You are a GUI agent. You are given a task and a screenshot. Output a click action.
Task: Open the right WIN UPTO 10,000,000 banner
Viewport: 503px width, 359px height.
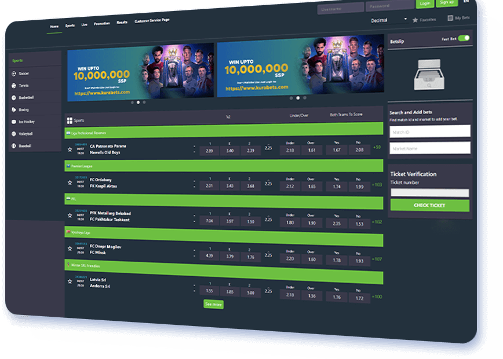(x=301, y=65)
